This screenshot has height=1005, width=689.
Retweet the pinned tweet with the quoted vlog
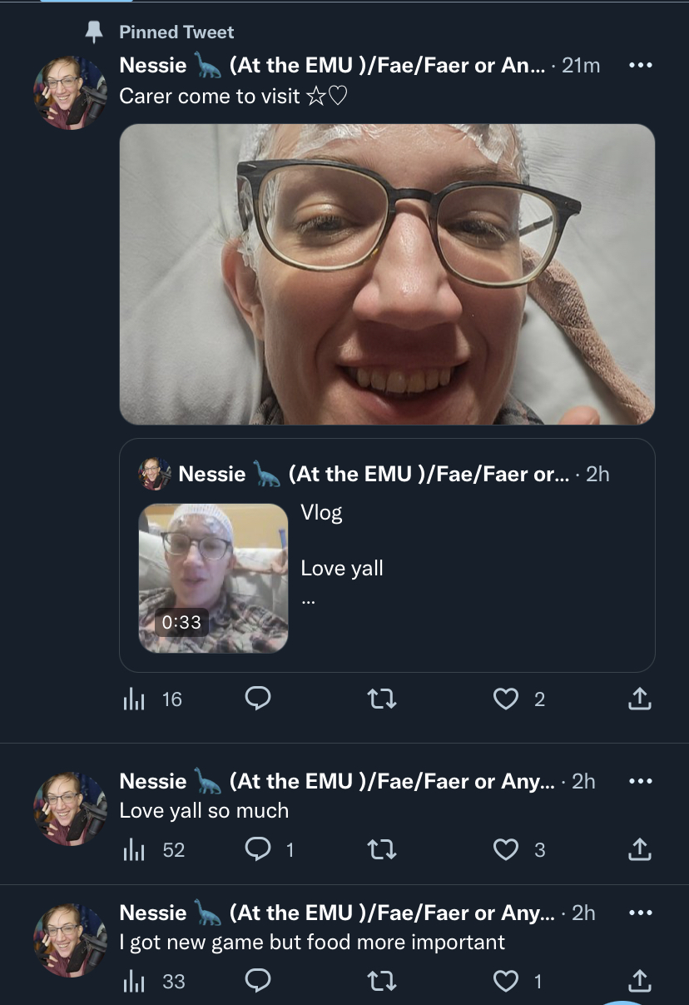[x=381, y=699]
